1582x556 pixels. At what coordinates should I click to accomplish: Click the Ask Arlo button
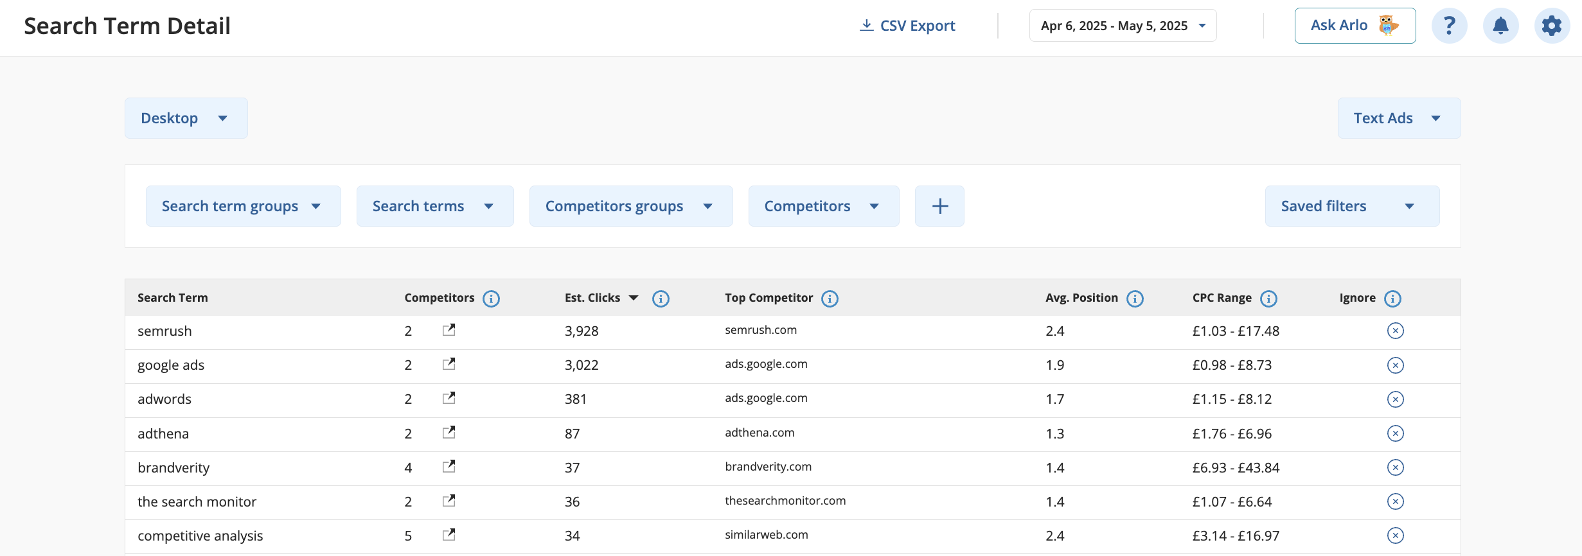(x=1355, y=26)
